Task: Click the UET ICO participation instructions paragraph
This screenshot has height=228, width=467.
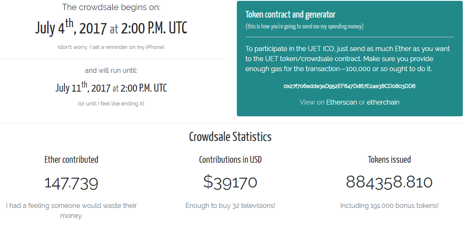Action: (348, 59)
